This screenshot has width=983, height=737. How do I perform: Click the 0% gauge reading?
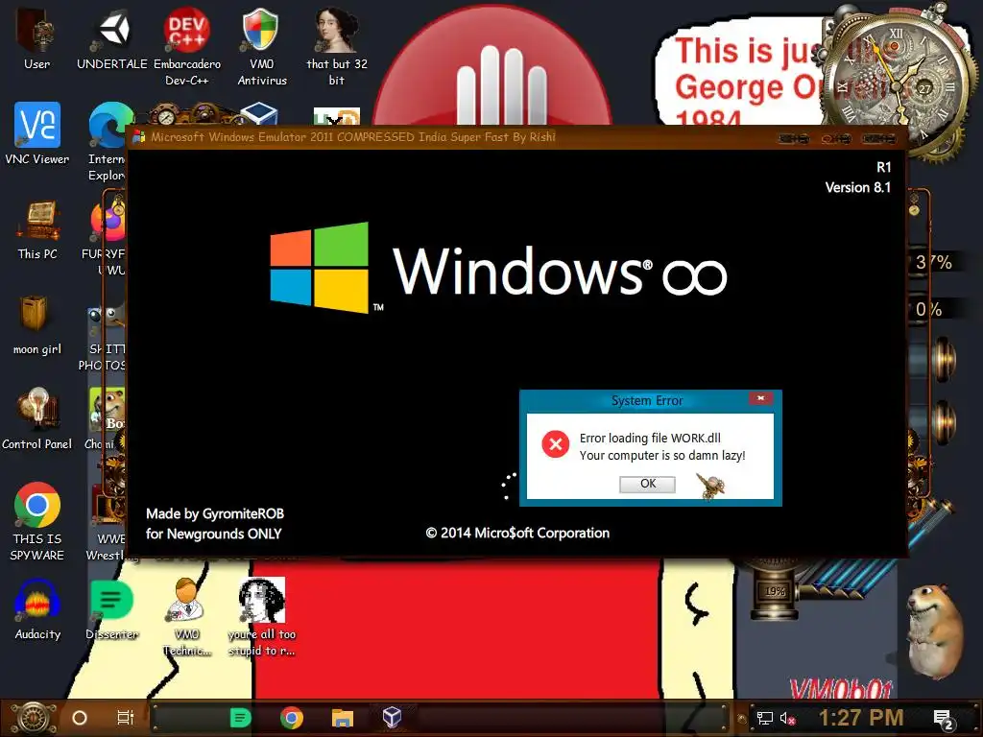[928, 309]
